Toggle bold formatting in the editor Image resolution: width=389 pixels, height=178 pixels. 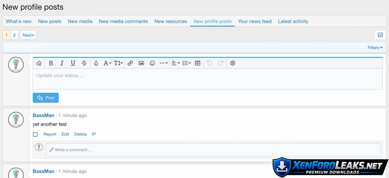(51, 63)
